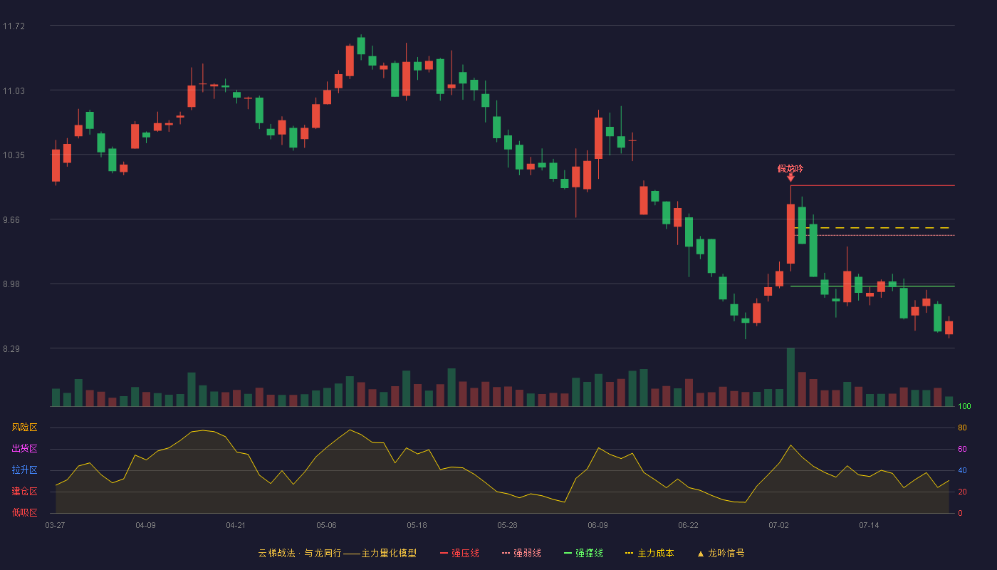The height and width of the screenshot is (570, 997).
Task: Click the 假龙吟 down-arrow signal marker
Action: pyautogui.click(x=790, y=177)
